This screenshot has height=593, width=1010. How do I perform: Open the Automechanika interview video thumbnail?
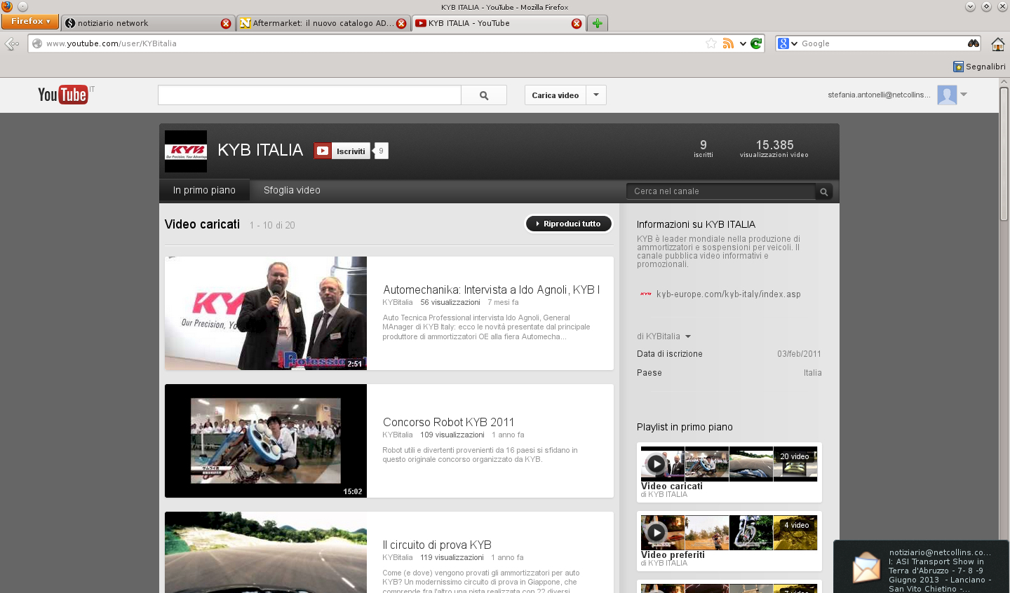pyautogui.click(x=266, y=313)
